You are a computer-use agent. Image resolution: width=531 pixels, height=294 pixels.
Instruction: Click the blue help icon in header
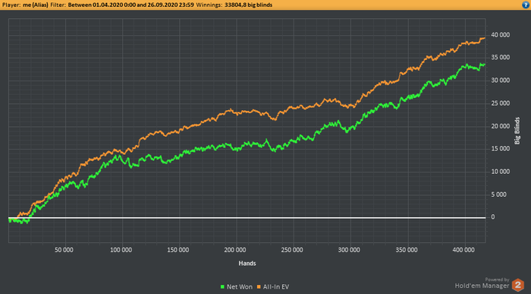(526, 5)
